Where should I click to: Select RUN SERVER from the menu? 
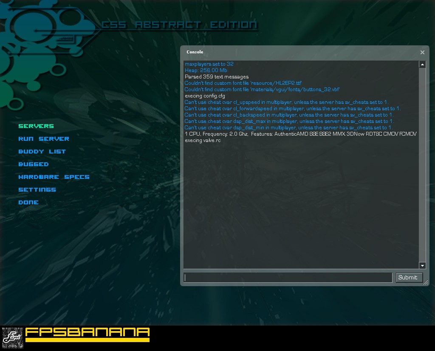pos(44,139)
